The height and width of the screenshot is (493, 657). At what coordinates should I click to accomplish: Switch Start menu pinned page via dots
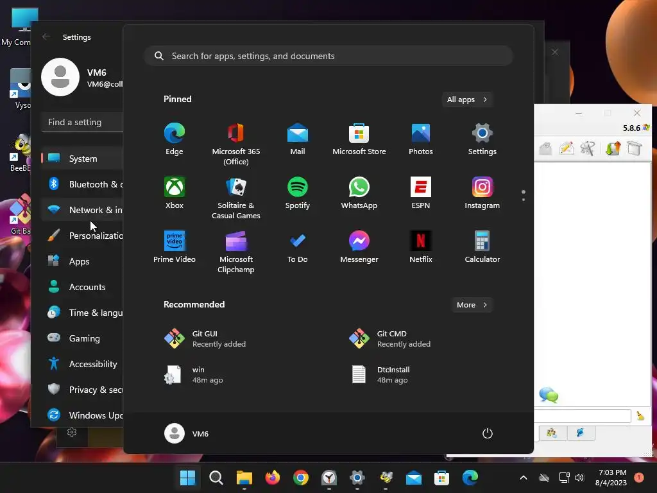tap(524, 196)
